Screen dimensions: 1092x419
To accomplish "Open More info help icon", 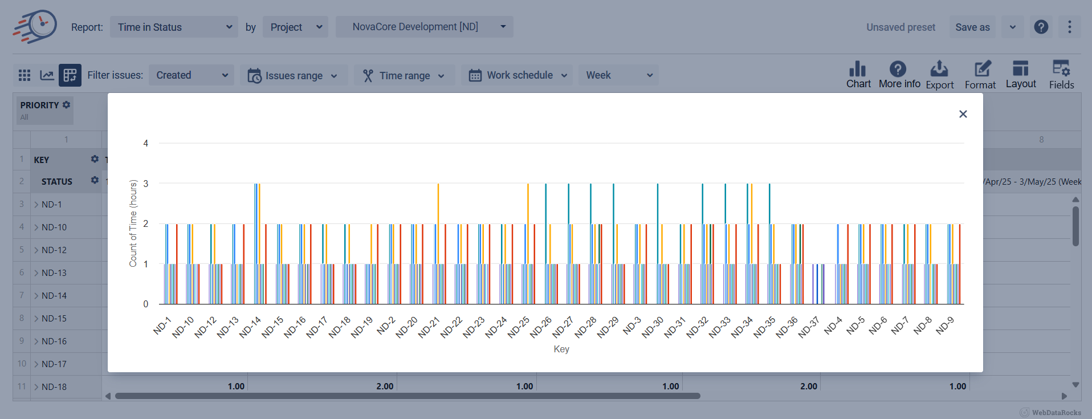I will tap(898, 70).
